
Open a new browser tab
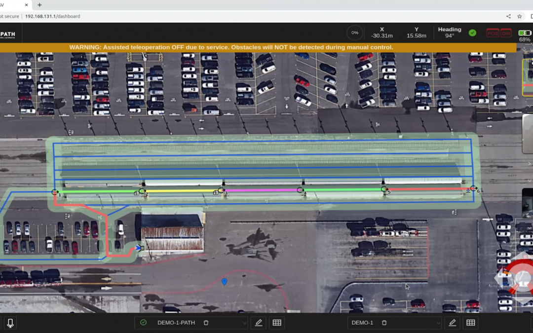(39, 5)
